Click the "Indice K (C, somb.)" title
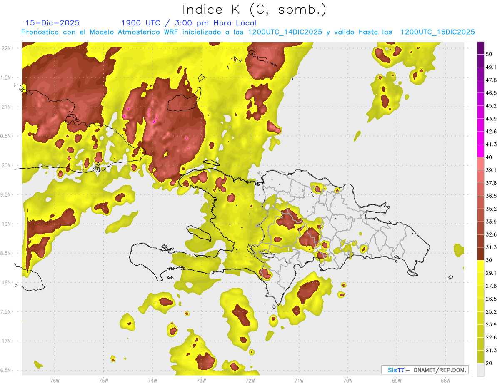Screen dimensions: 500x386 click(x=254, y=10)
